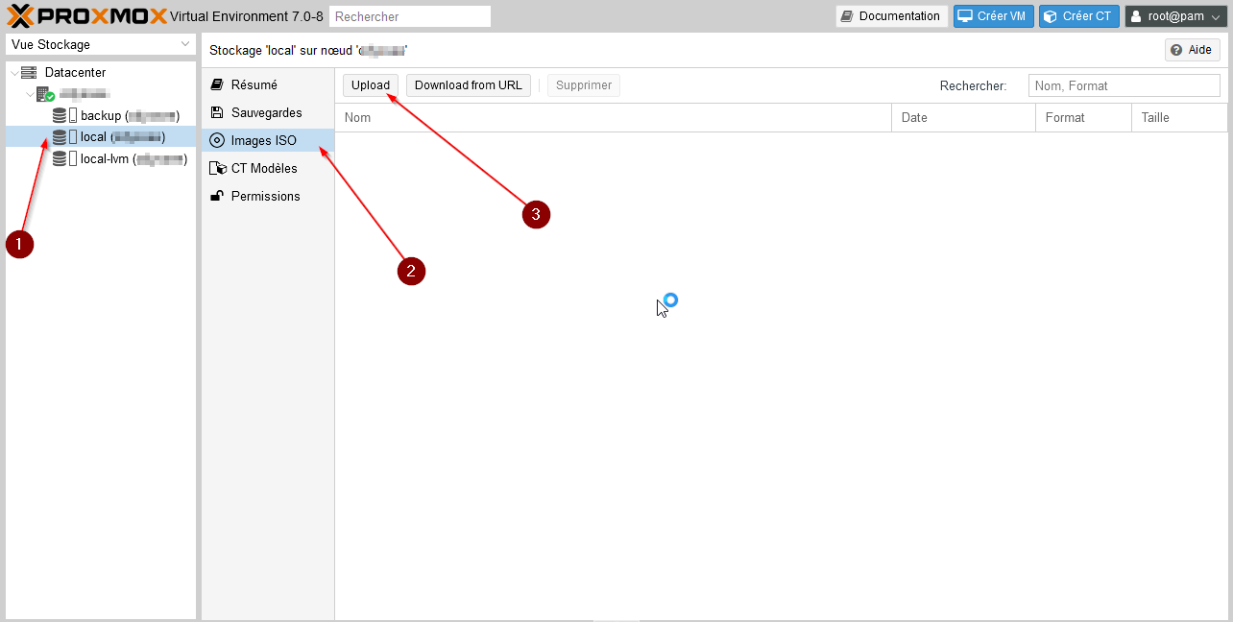Open Résumé via its book icon
Image resolution: width=1233 pixels, height=622 pixels.
pyautogui.click(x=217, y=85)
